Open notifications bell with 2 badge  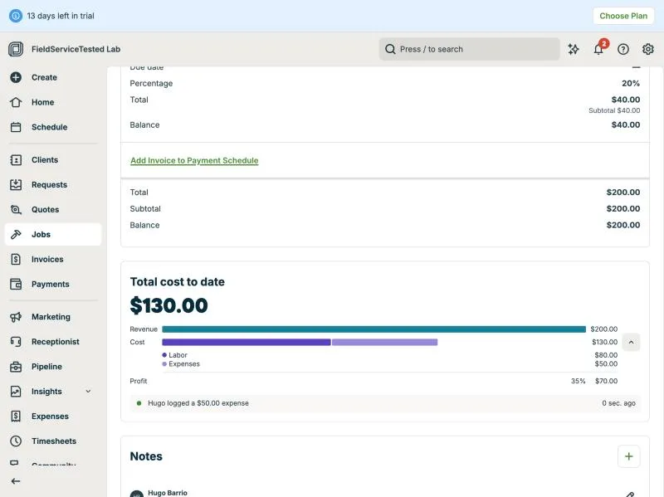[x=598, y=49]
